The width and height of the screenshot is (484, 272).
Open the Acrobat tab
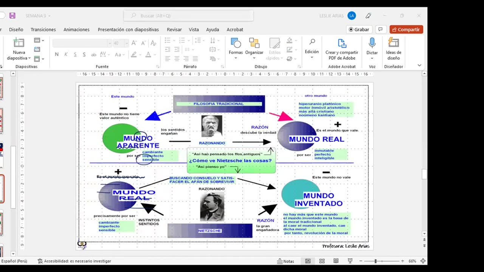point(235,29)
